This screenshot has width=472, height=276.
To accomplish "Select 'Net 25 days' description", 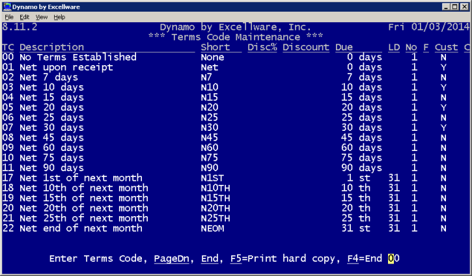I will pyautogui.click(x=51, y=118).
